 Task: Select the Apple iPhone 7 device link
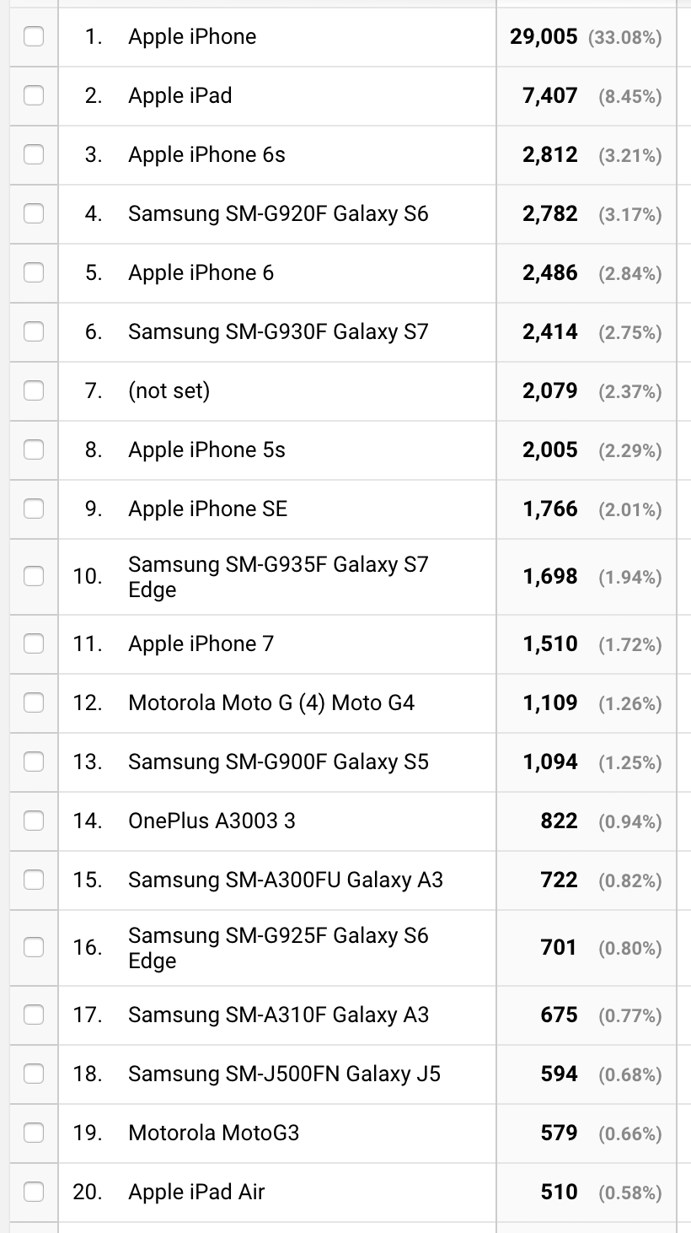[201, 644]
